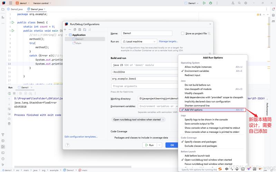Open Run on Local machine dropdown
Screen dimensions: 276x172
139,42
